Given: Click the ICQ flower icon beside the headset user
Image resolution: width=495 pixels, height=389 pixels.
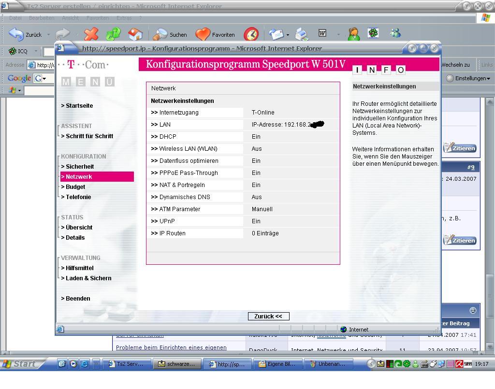Looking at the screenshot, I should (374, 33).
